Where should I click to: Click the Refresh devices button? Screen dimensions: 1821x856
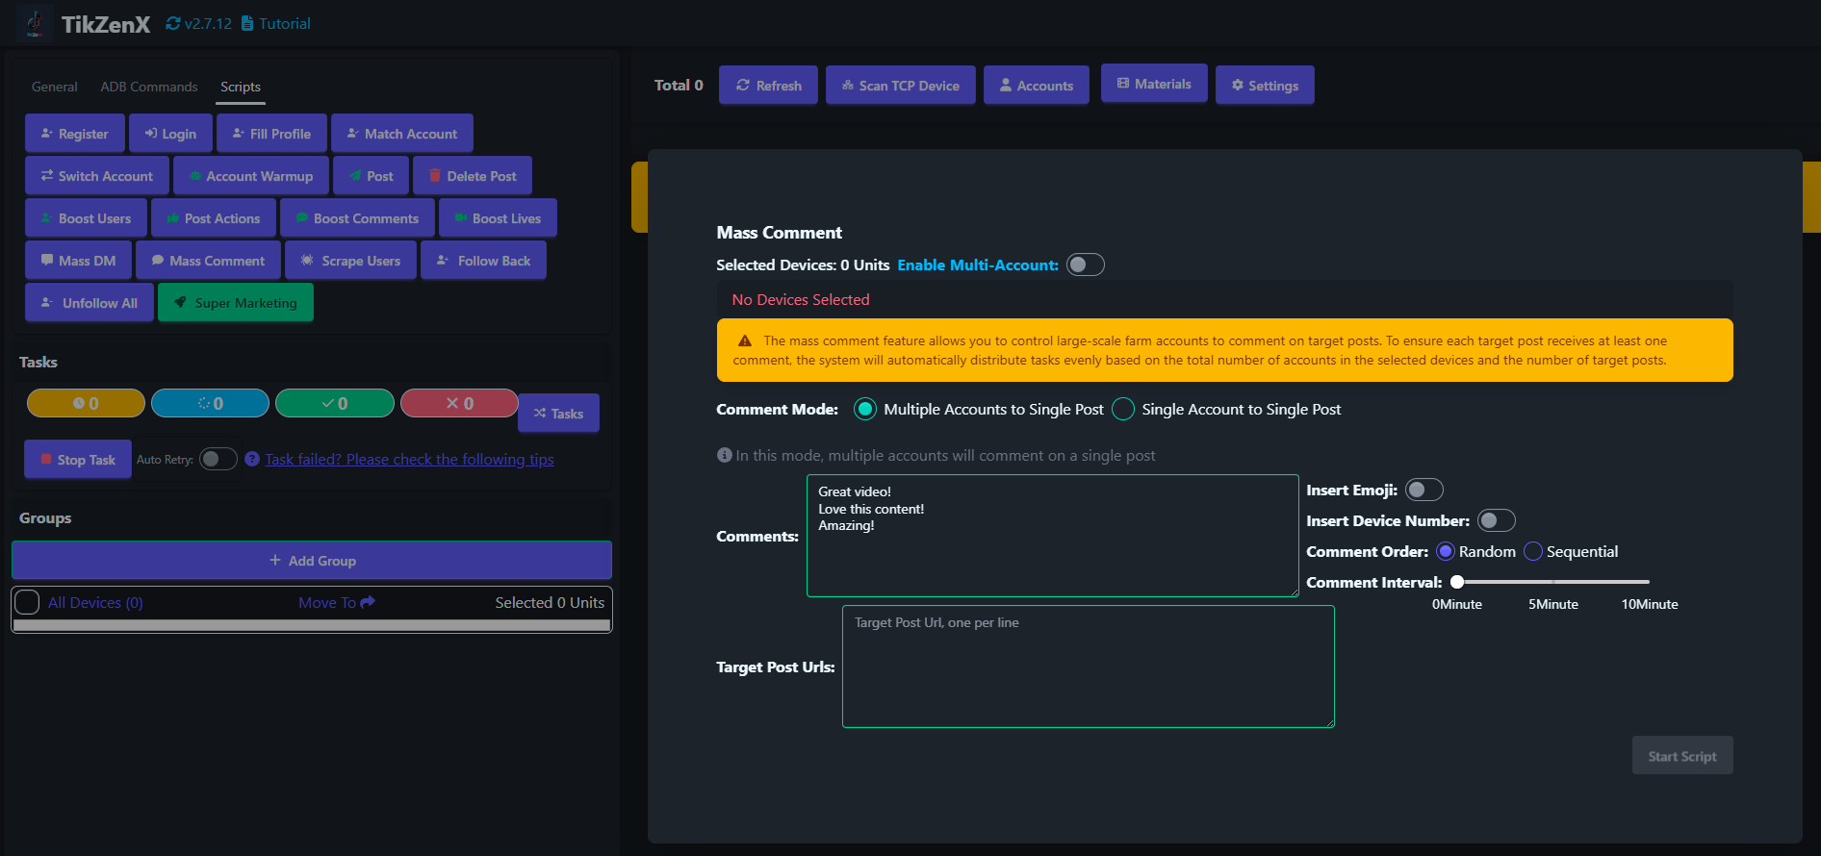pyautogui.click(x=768, y=86)
